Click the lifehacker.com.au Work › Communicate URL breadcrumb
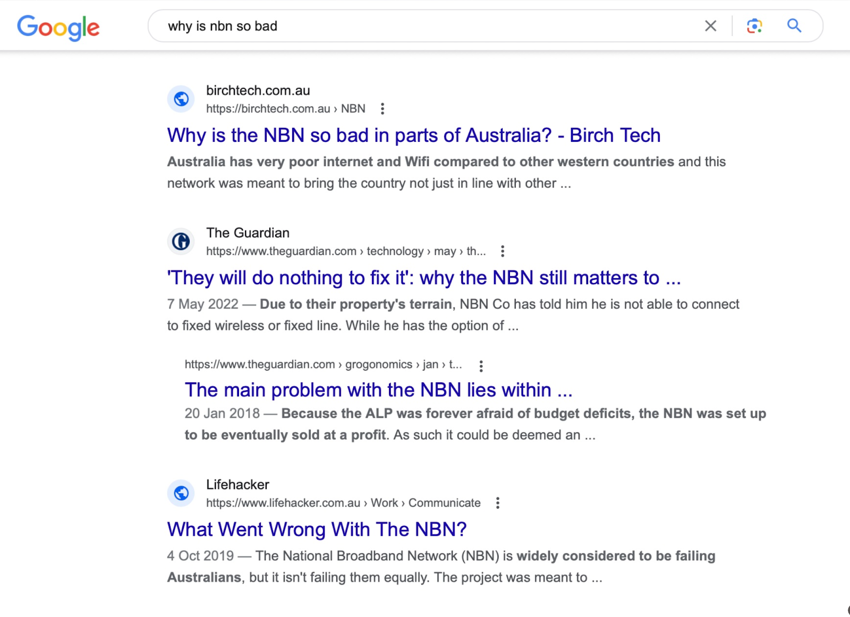850x617 pixels. [x=343, y=503]
